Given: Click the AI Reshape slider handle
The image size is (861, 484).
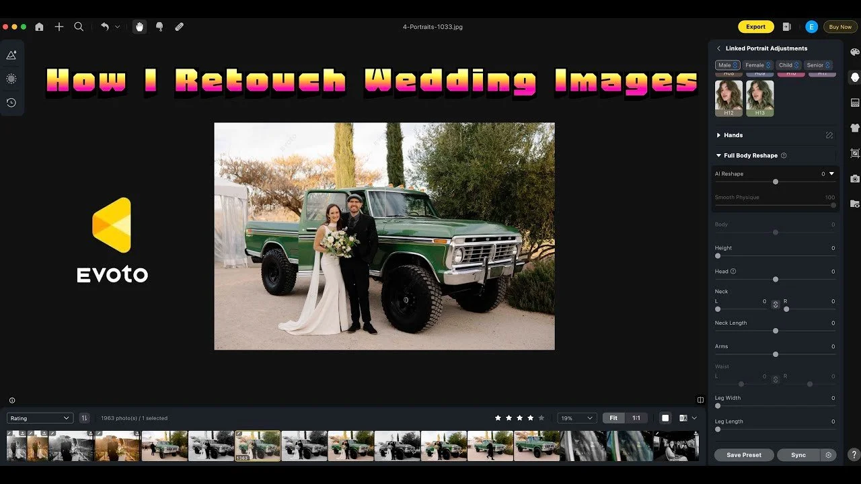Looking at the screenshot, I should click(x=776, y=182).
